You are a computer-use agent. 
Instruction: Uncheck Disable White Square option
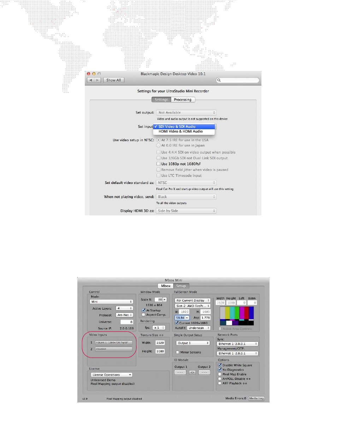(x=220, y=365)
